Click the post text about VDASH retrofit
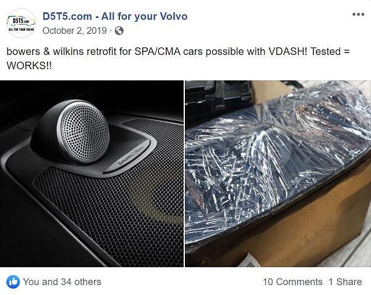The width and height of the screenshot is (371, 295). click(178, 58)
